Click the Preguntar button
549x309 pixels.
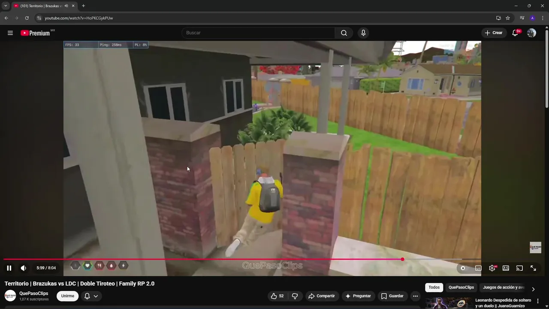click(358, 296)
